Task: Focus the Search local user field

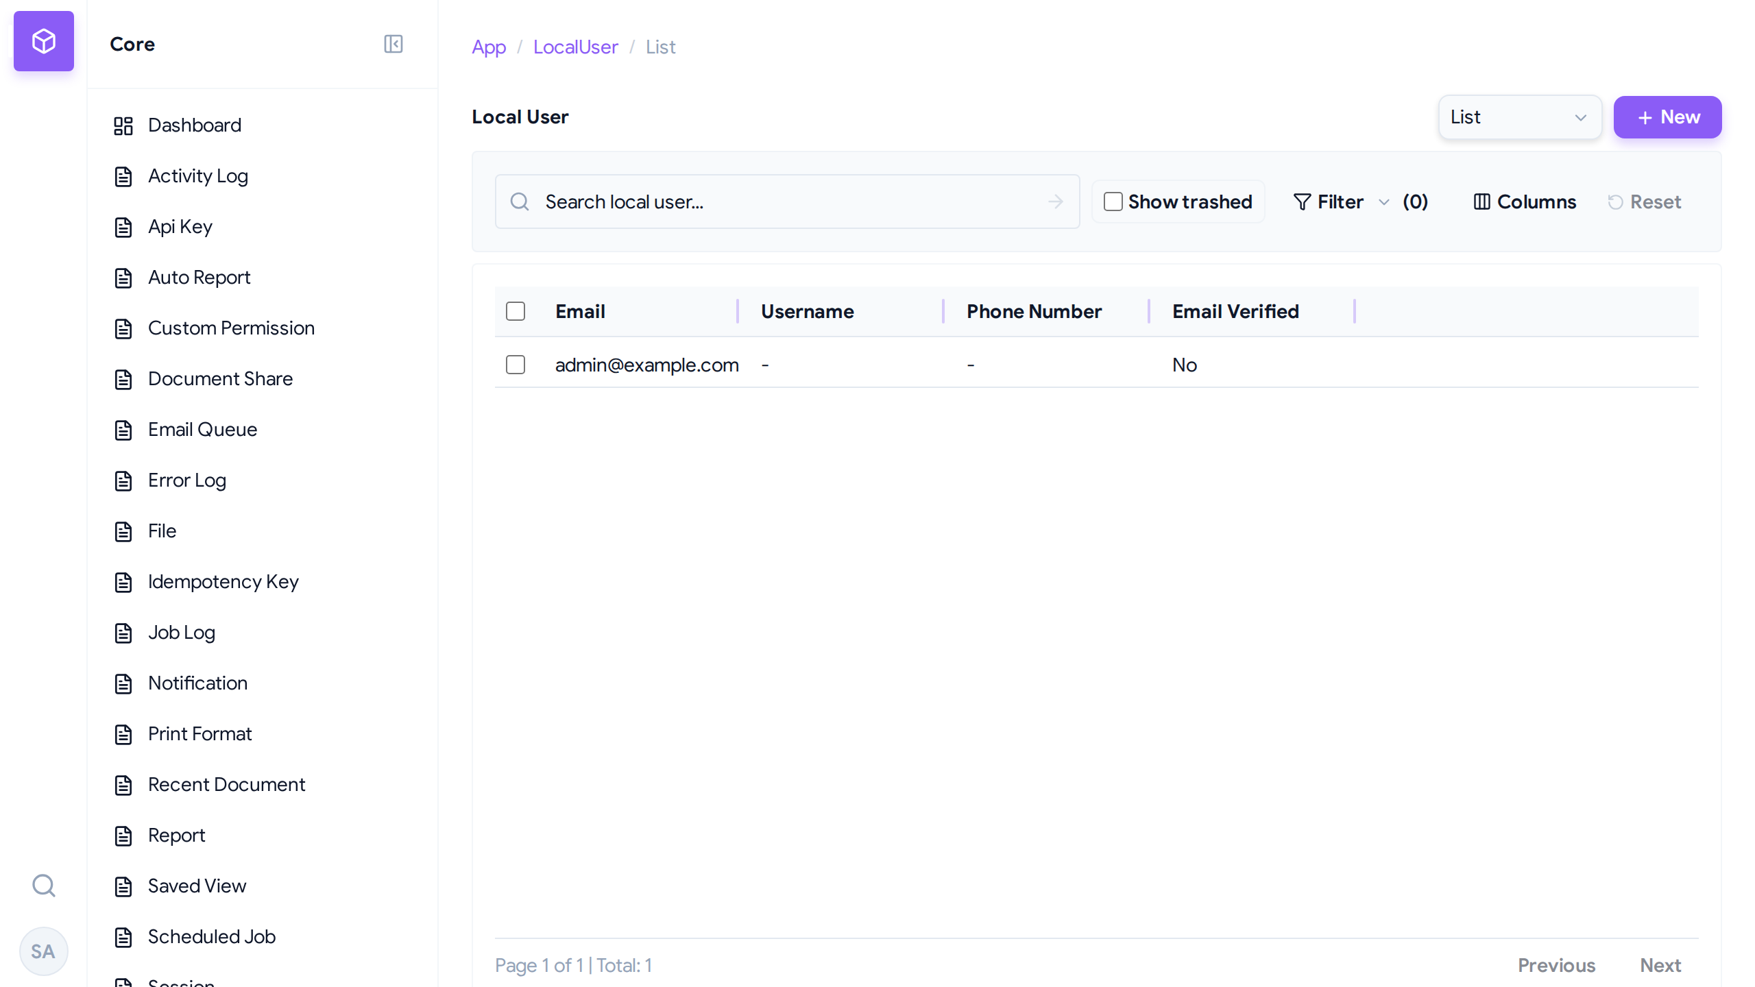Action: point(787,202)
